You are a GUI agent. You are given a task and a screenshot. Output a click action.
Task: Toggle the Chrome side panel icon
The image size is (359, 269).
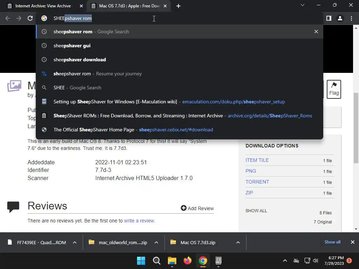329,18
